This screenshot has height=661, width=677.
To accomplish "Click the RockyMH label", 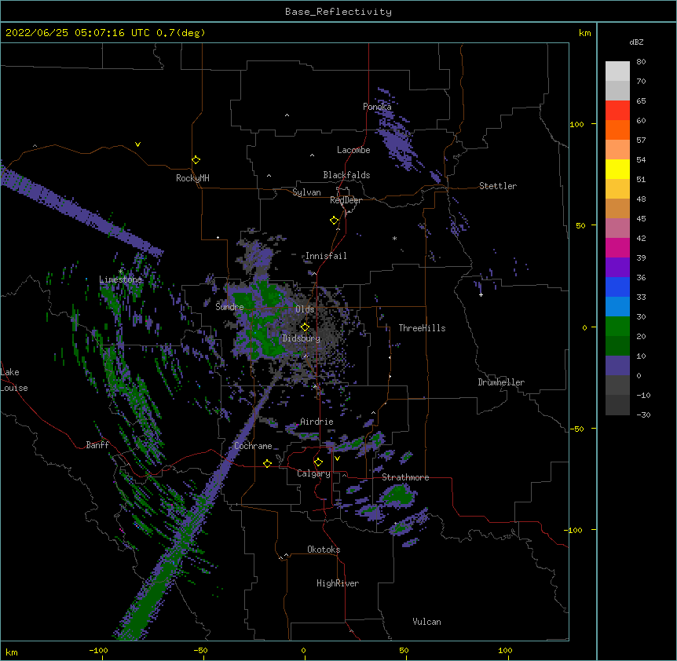I will pyautogui.click(x=192, y=178).
